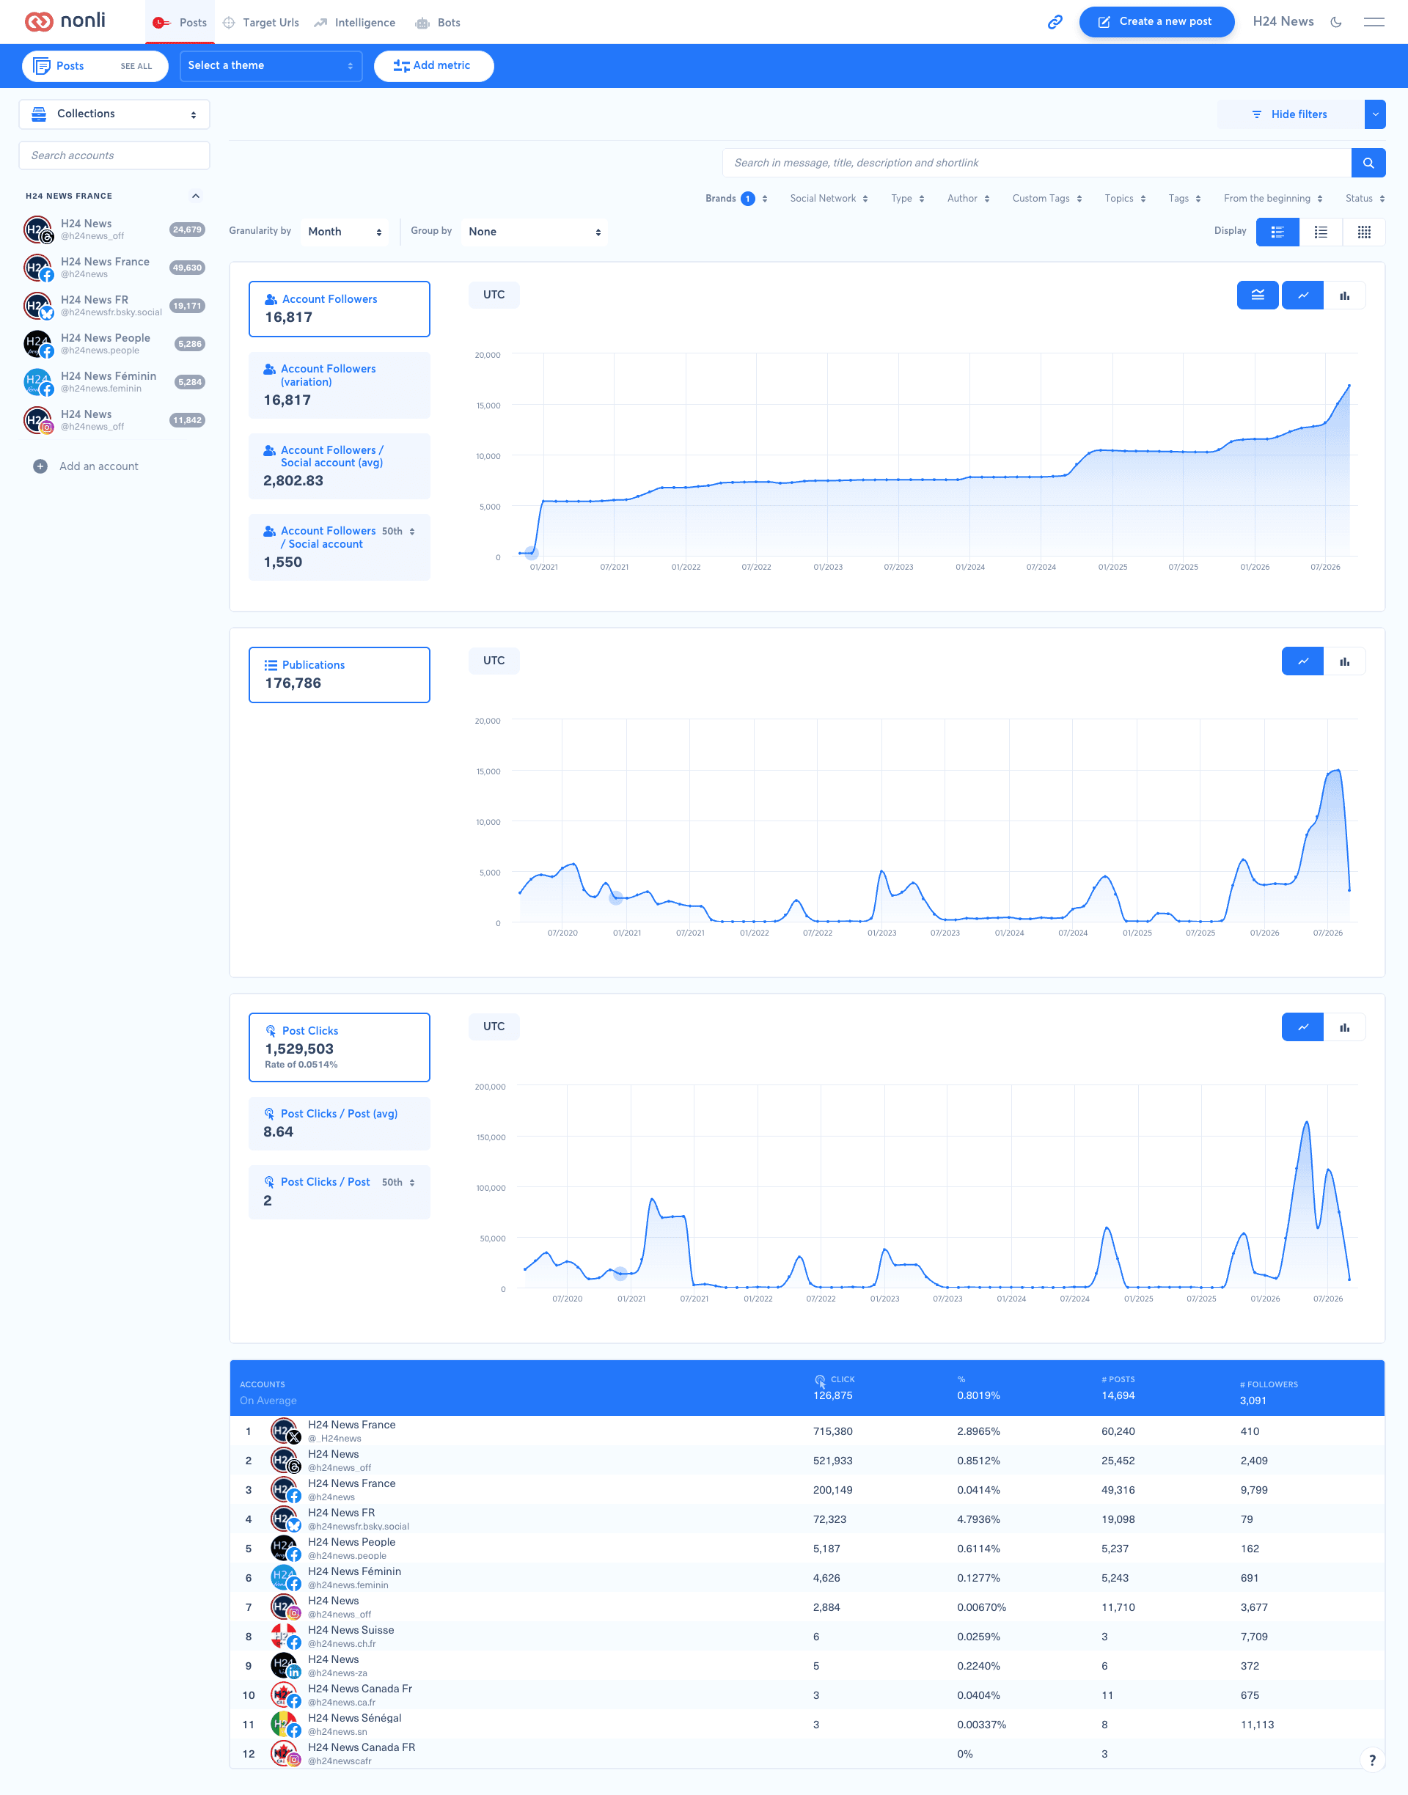The height and width of the screenshot is (1795, 1408).
Task: Click the Search accounts input field
Action: tap(114, 155)
